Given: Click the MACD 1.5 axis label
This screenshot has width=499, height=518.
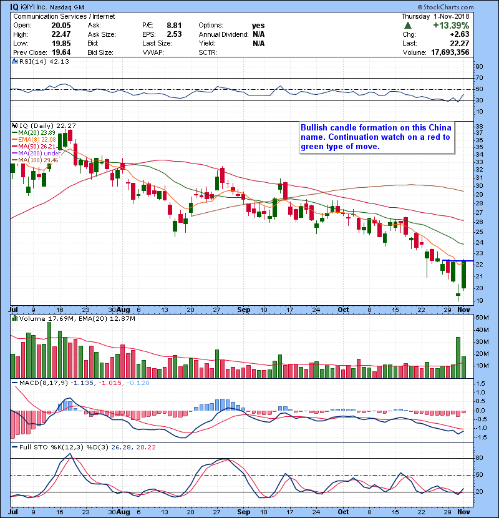Looking at the screenshot, I should [481, 384].
